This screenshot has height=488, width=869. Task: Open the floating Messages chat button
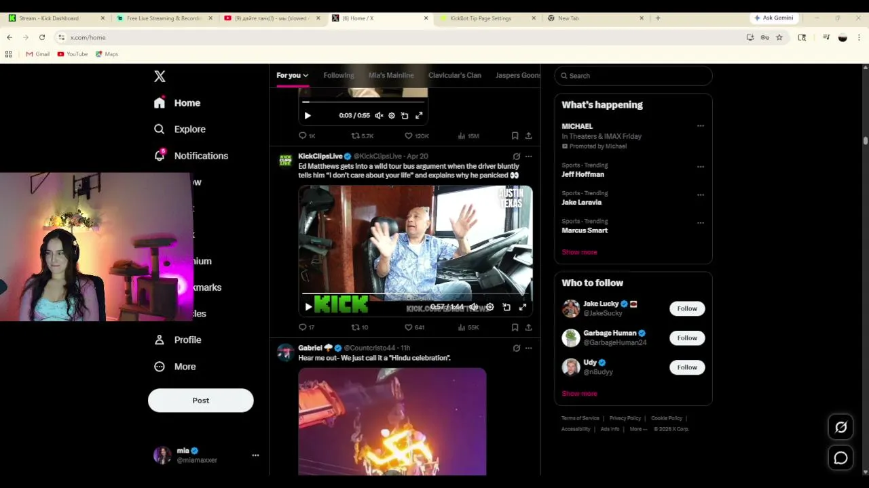pos(841,458)
